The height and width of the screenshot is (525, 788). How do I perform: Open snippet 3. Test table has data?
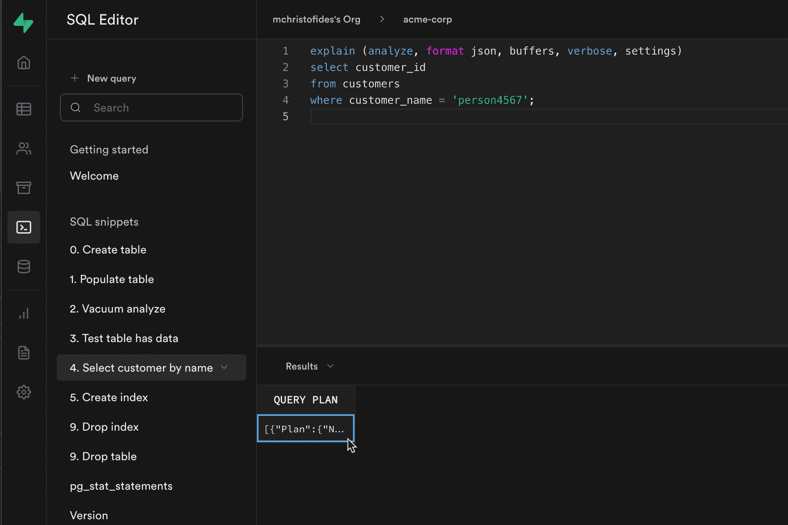click(x=124, y=338)
